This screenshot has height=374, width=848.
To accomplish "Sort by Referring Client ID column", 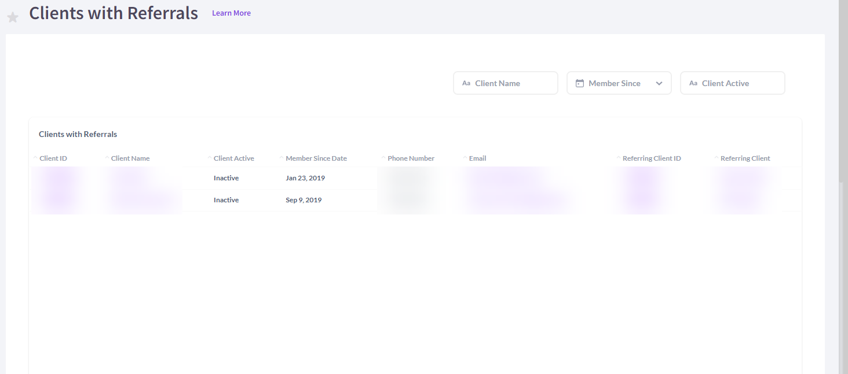I will pos(652,158).
